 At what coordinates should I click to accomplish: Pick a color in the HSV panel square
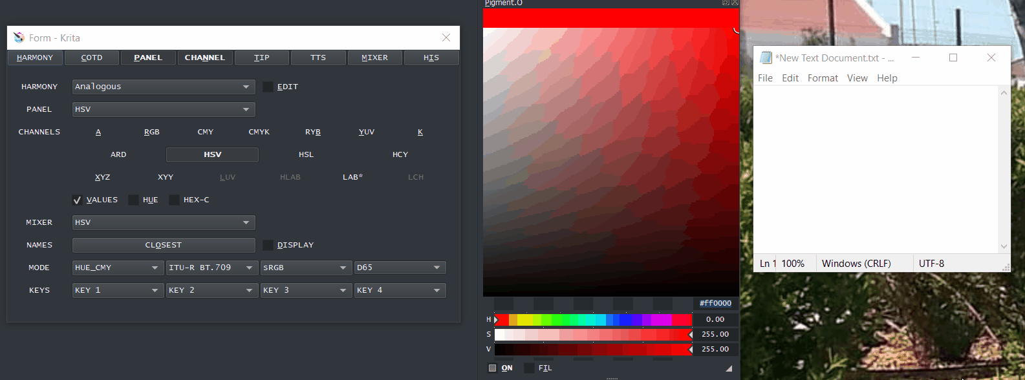coord(611,162)
